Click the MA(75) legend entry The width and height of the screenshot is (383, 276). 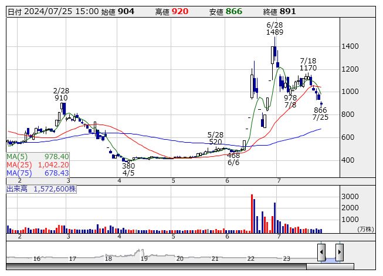pyautogui.click(x=38, y=173)
